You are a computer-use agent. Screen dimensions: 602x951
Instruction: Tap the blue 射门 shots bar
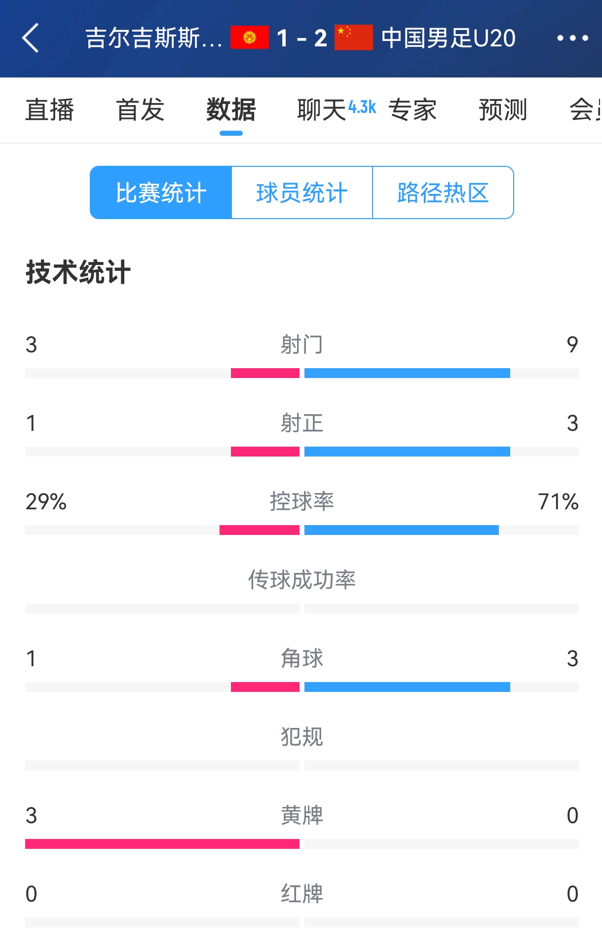tap(407, 373)
